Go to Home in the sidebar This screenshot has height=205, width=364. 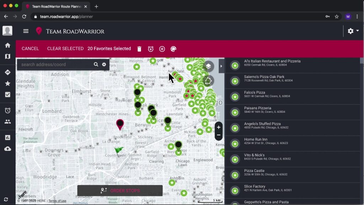(x=8, y=45)
